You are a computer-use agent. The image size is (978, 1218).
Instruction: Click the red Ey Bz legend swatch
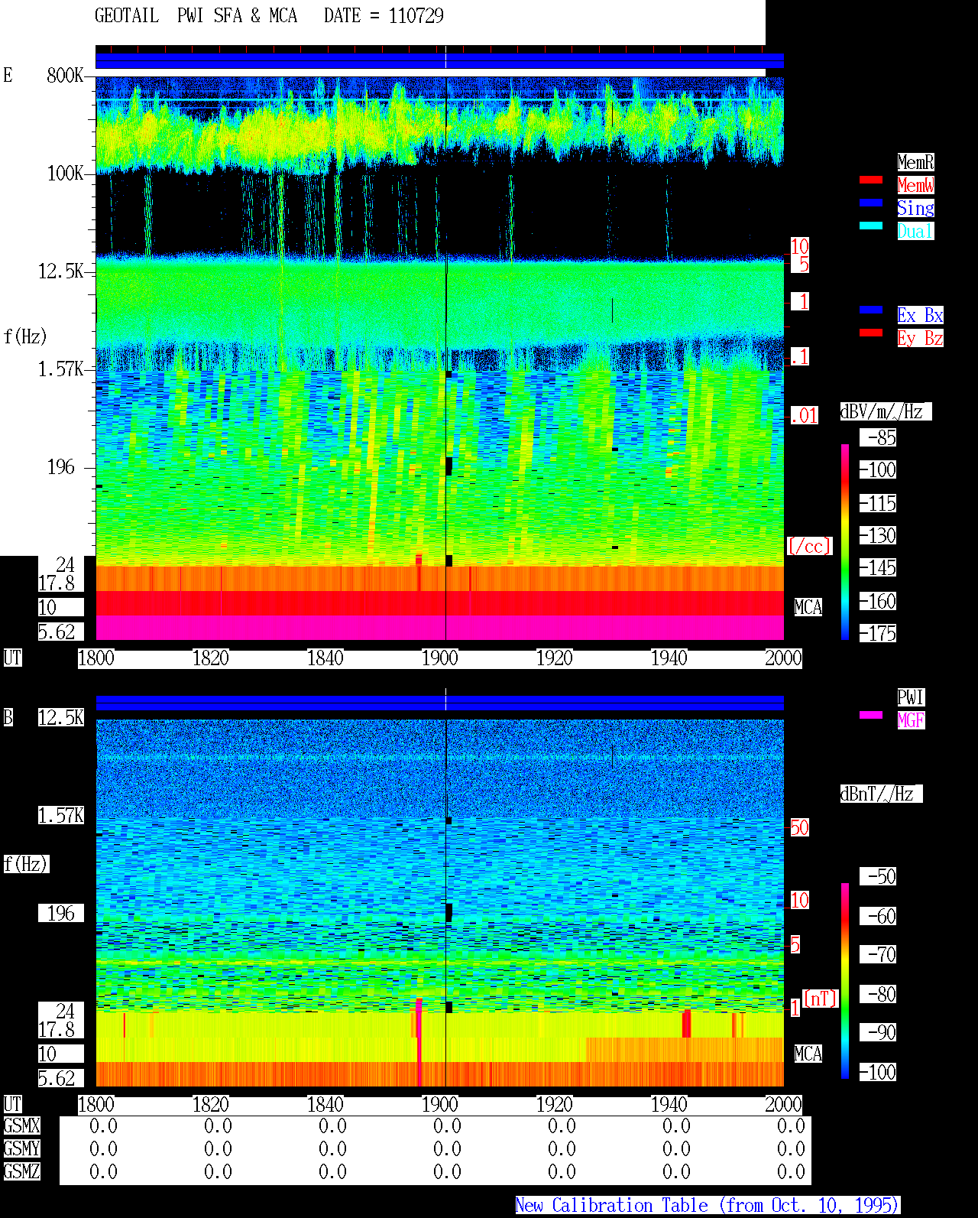click(871, 333)
